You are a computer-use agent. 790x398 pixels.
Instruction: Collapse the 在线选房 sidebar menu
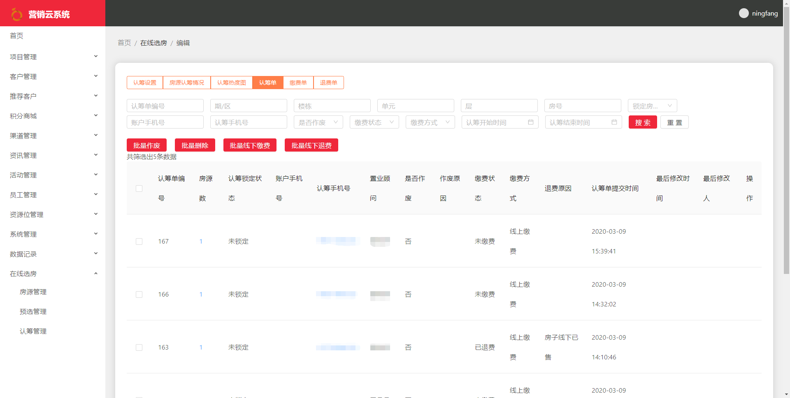(53, 274)
